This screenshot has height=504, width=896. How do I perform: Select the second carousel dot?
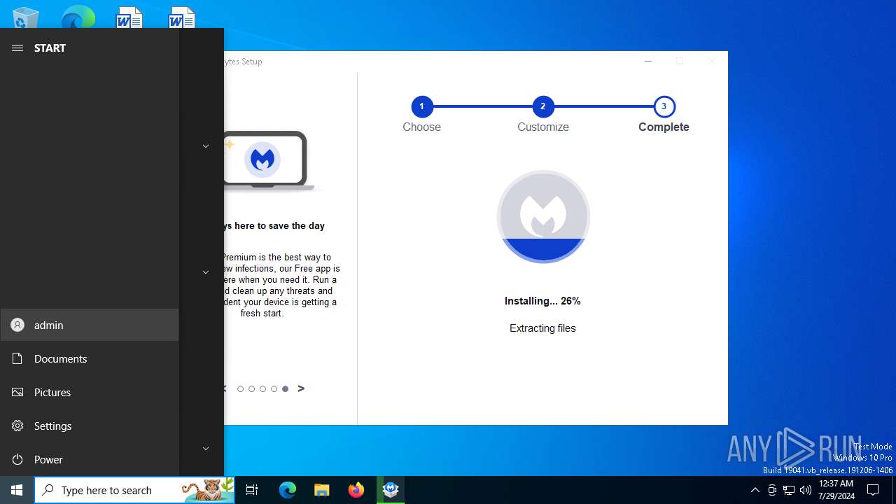coord(251,389)
